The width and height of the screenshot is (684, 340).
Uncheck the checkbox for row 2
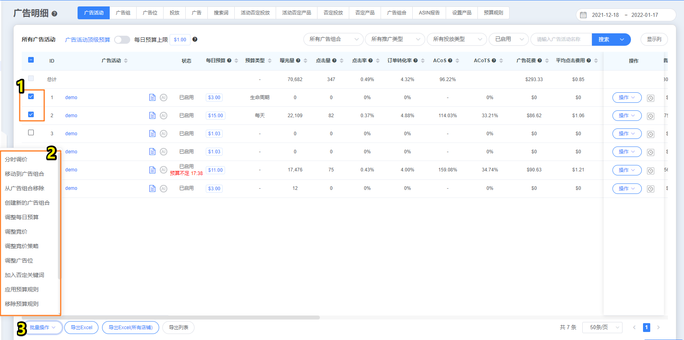[x=31, y=114]
